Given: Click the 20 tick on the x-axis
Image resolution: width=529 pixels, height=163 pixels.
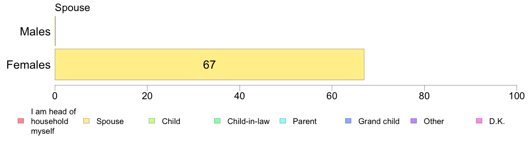Looking at the screenshot, I should pos(147,96).
